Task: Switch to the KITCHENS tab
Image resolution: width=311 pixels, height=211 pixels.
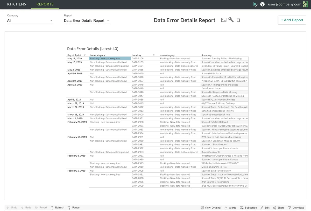Action: [17, 4]
